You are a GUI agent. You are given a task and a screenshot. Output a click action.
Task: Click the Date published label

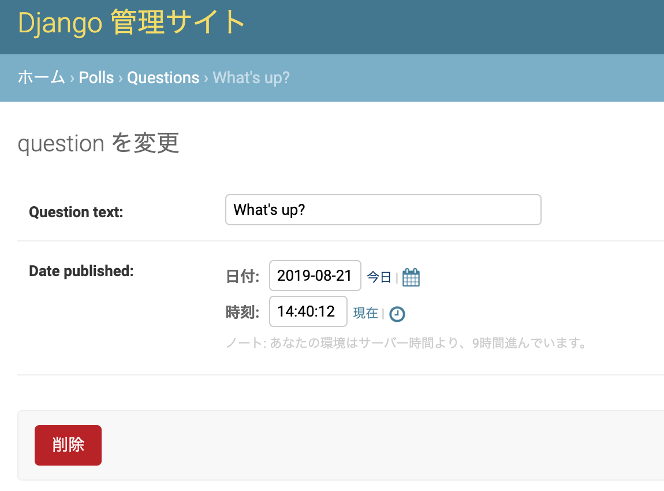81,271
